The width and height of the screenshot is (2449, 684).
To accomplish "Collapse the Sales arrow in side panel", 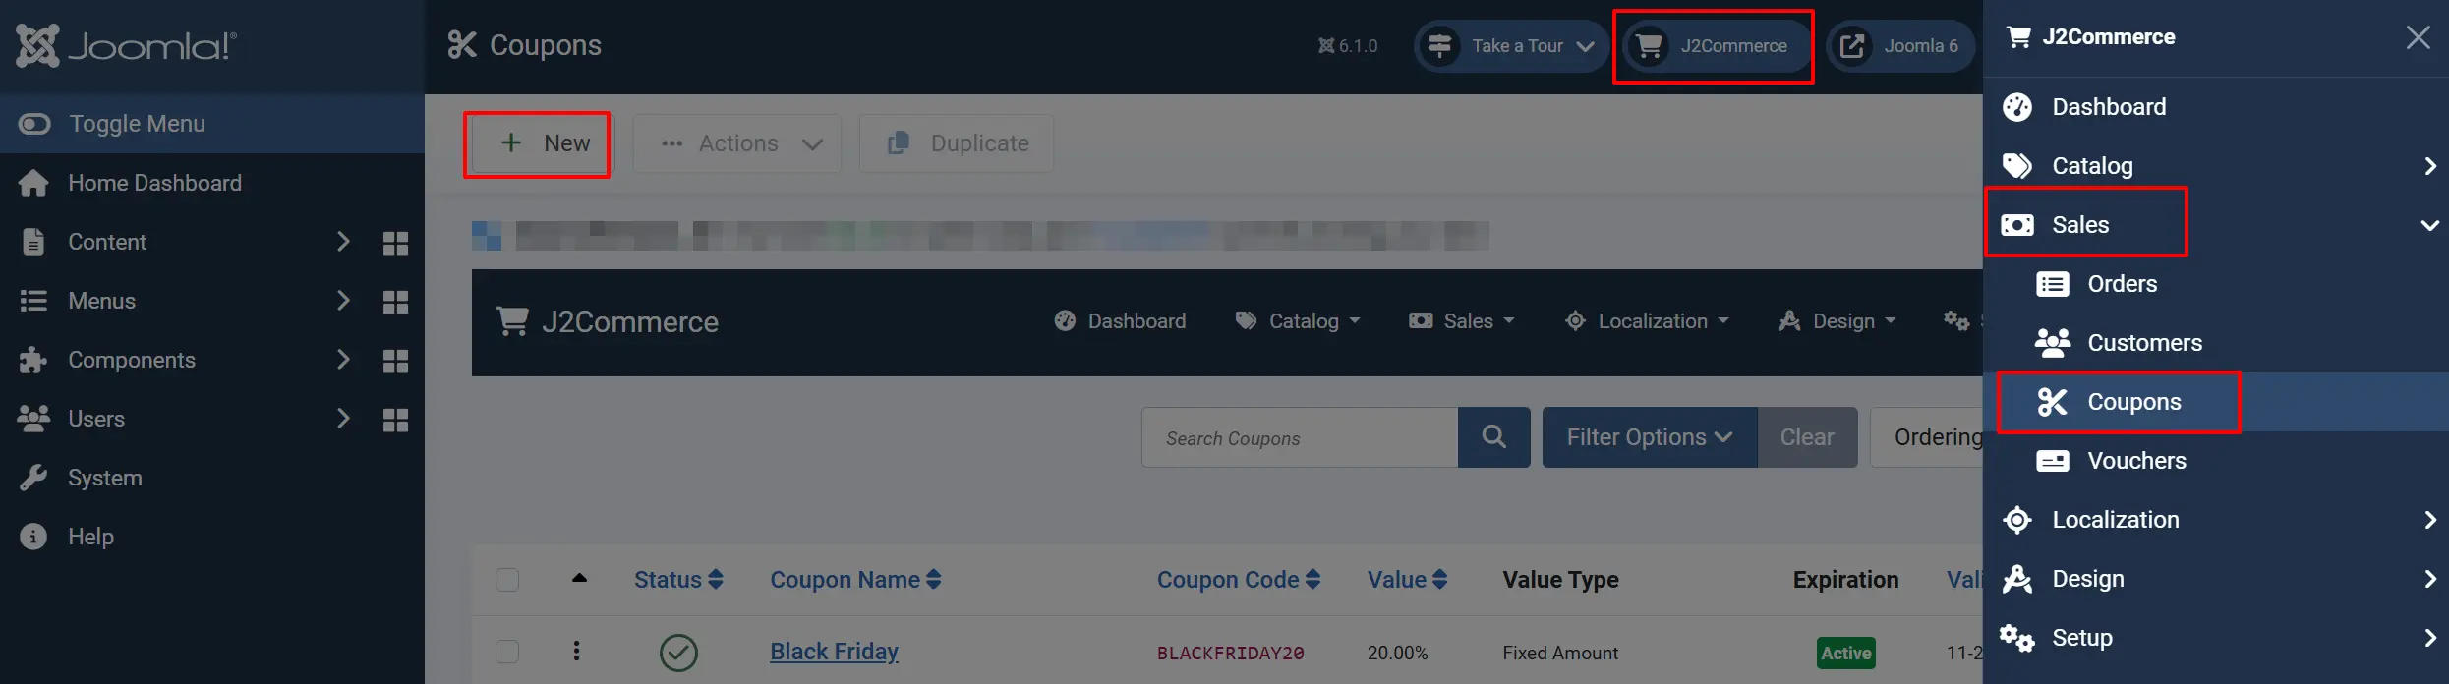I will (2429, 225).
